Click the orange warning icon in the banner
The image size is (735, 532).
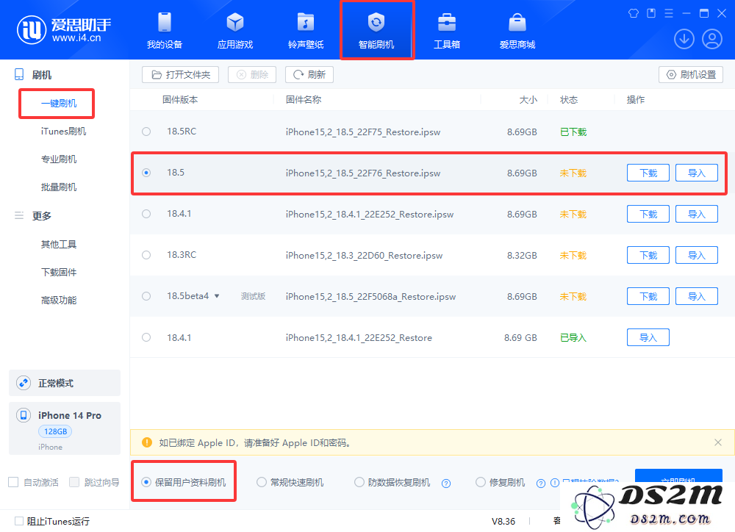click(x=147, y=442)
